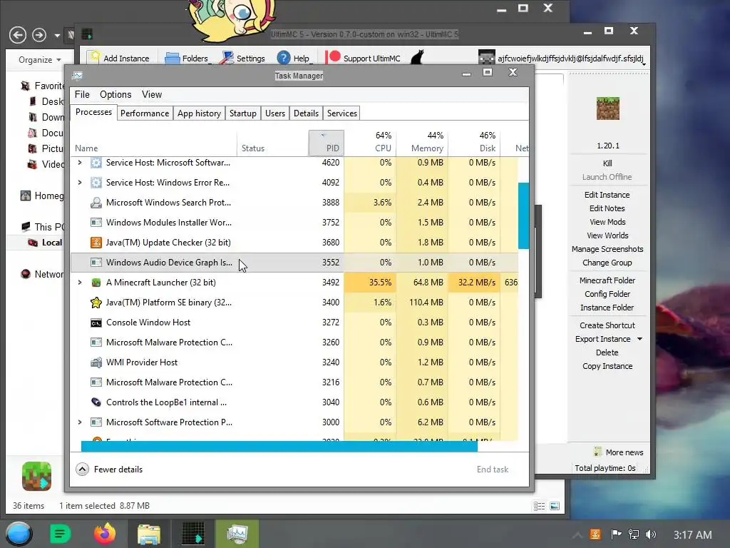Click Support UltimMC Patreon icon
This screenshot has width=730, height=548.
(332, 57)
